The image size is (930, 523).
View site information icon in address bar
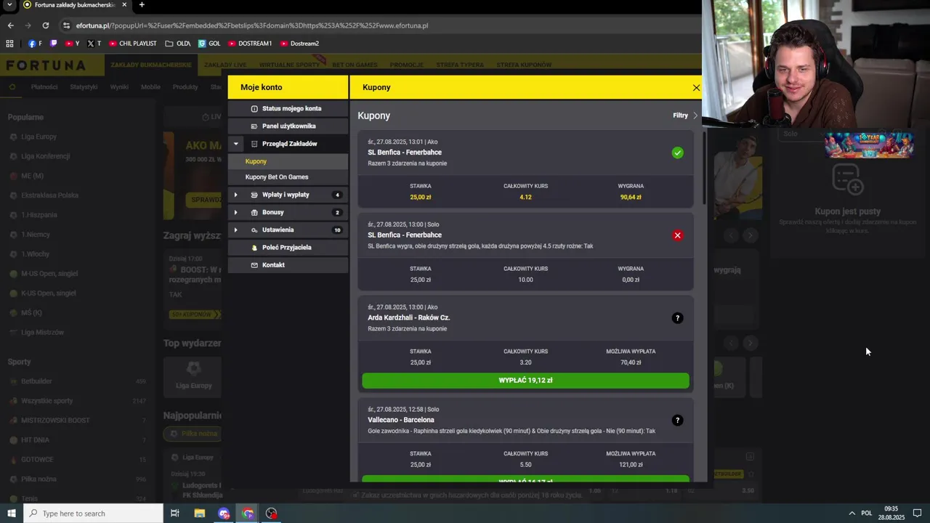[66, 25]
